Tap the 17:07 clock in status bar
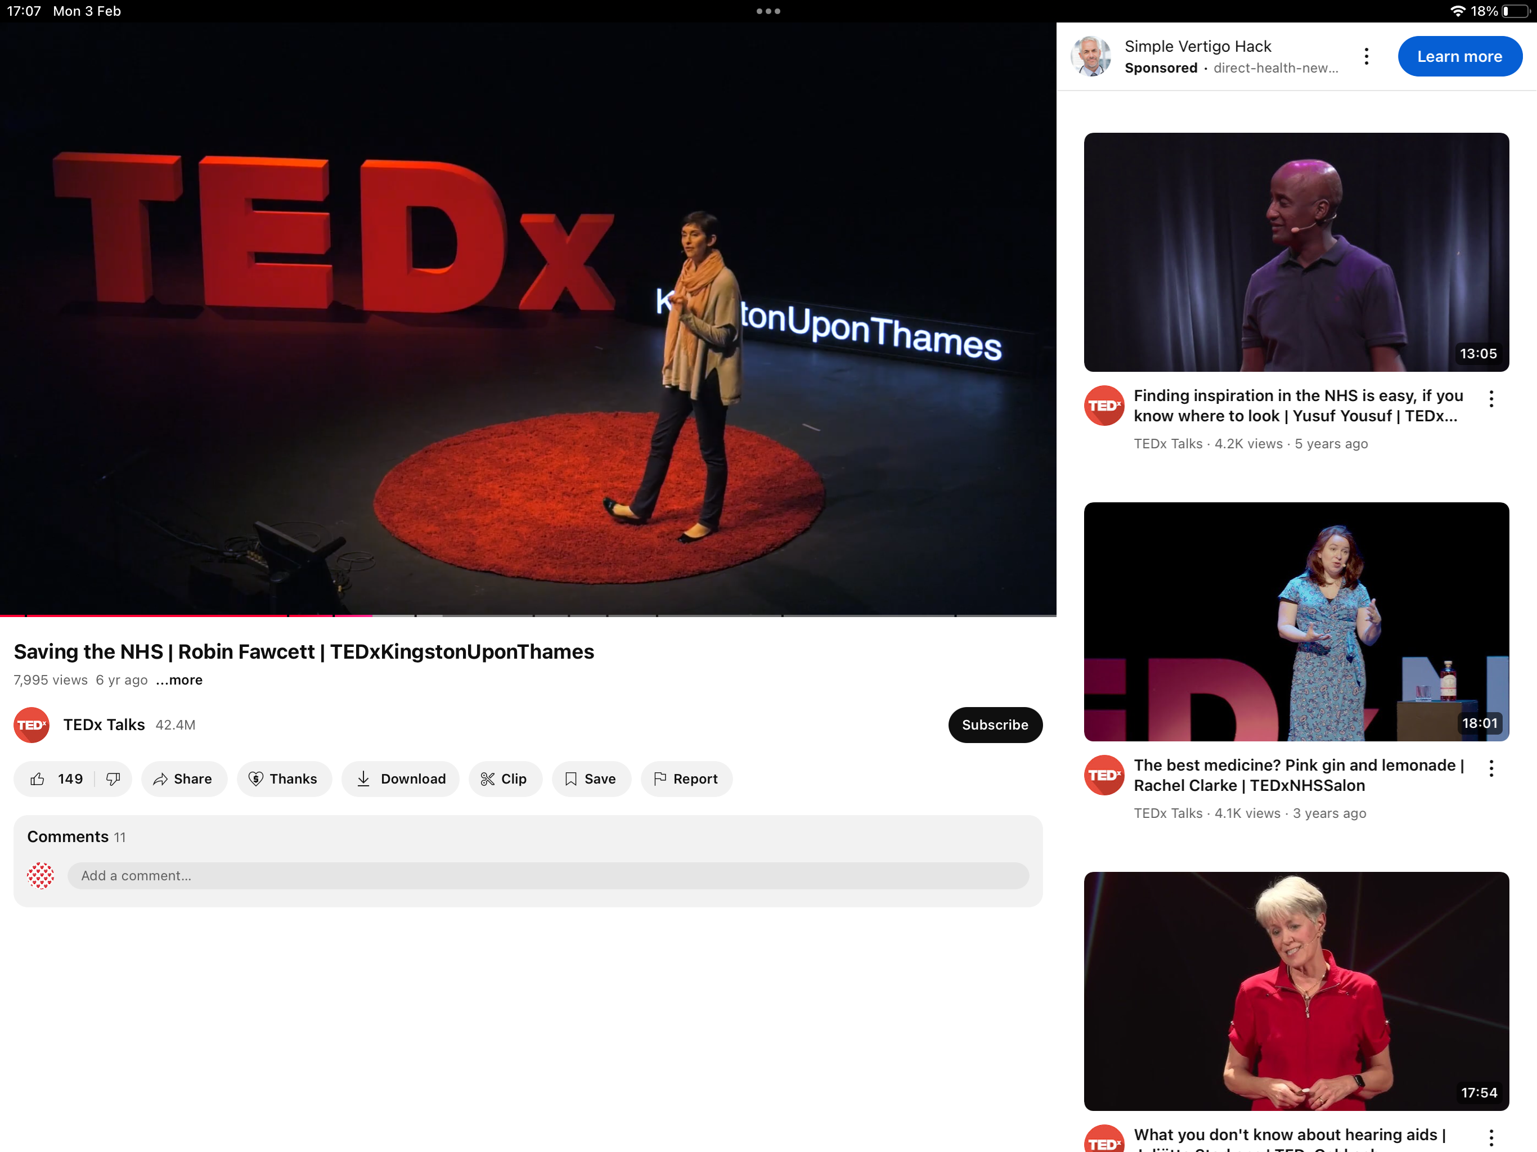This screenshot has height=1152, width=1537. tap(24, 11)
